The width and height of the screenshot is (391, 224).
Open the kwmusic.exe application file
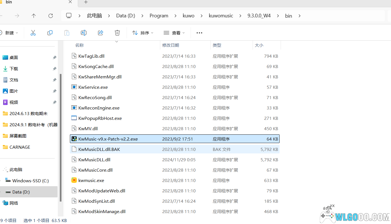coord(91,180)
